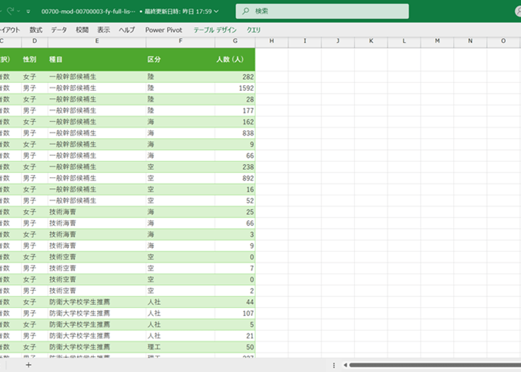521x372 pixels.
Task: Switch to テーブル デザイン tab
Action: (215, 30)
